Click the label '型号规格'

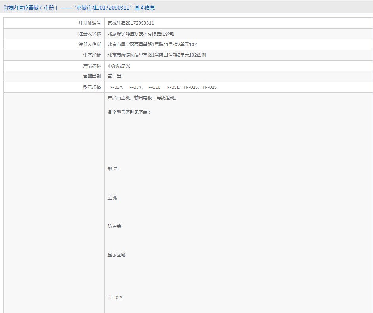click(x=92, y=87)
